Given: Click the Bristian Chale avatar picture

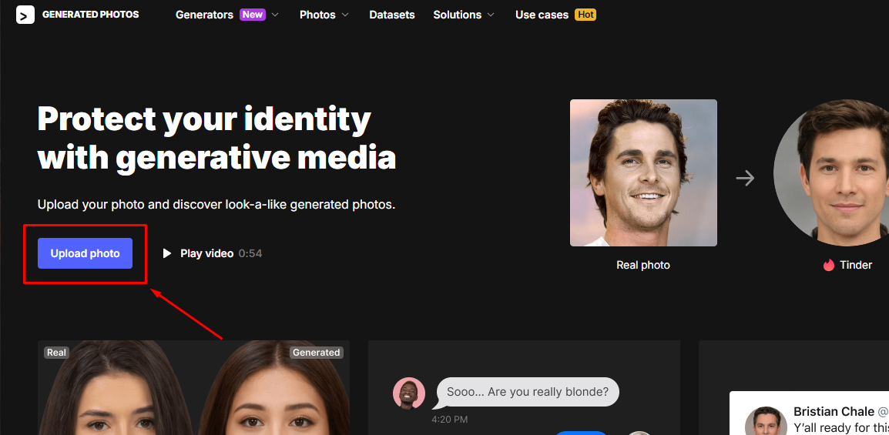Looking at the screenshot, I should [x=766, y=422].
